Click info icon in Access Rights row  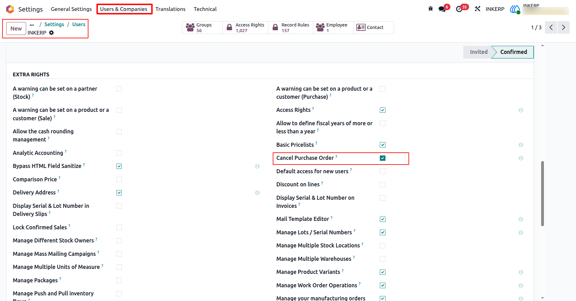pos(521,110)
